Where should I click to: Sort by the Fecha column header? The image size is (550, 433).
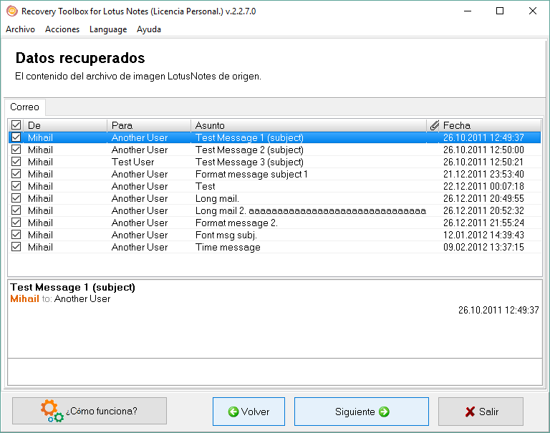[491, 125]
